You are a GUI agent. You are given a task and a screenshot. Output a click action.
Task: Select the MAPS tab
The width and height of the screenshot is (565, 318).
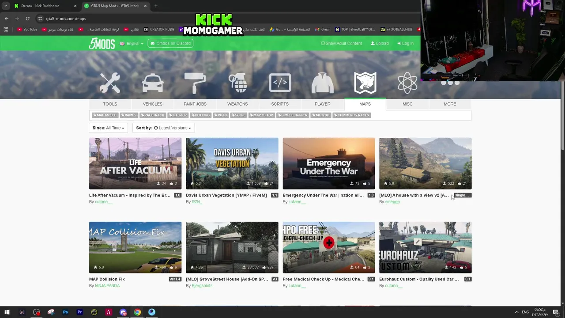click(365, 104)
